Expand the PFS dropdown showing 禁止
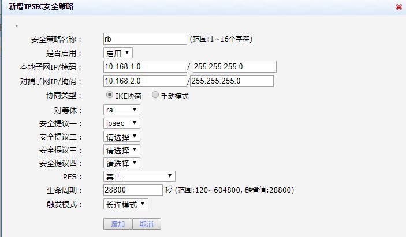406x237 pixels. point(139,176)
